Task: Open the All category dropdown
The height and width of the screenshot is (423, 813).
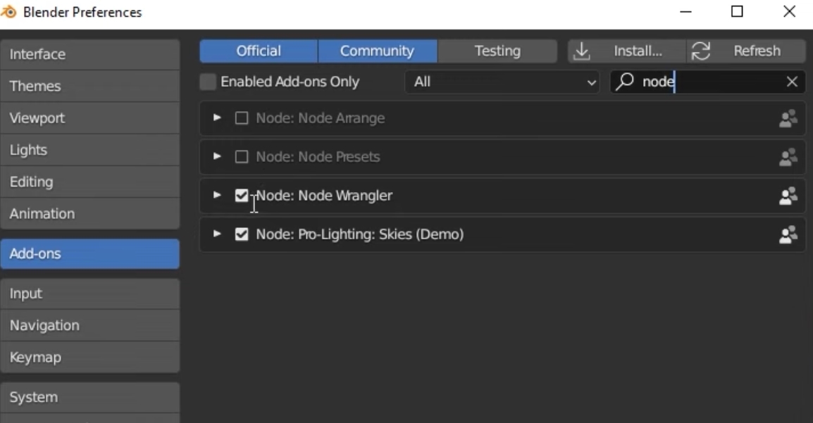Action: (x=502, y=82)
